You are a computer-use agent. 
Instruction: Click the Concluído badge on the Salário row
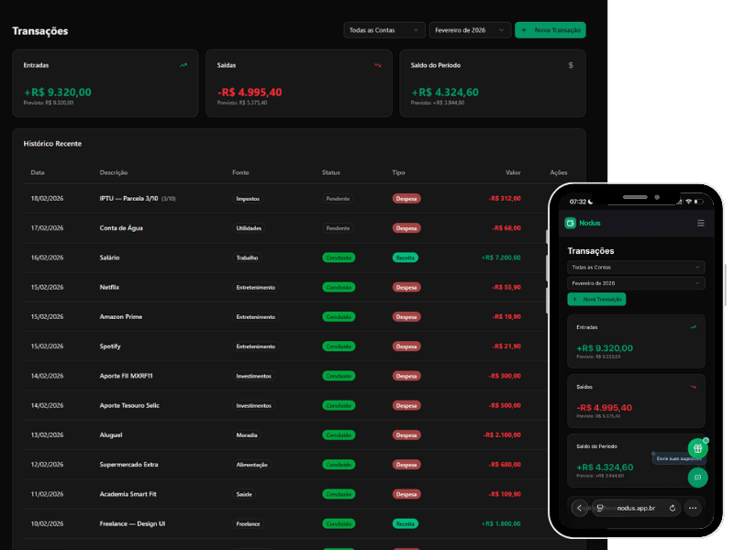click(x=338, y=258)
